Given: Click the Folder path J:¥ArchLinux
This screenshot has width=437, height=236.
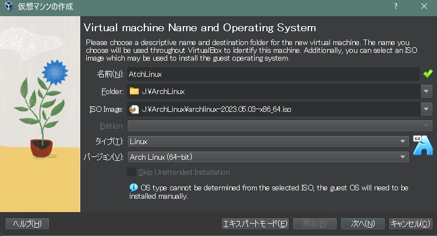Looking at the screenshot, I should click(x=163, y=91).
